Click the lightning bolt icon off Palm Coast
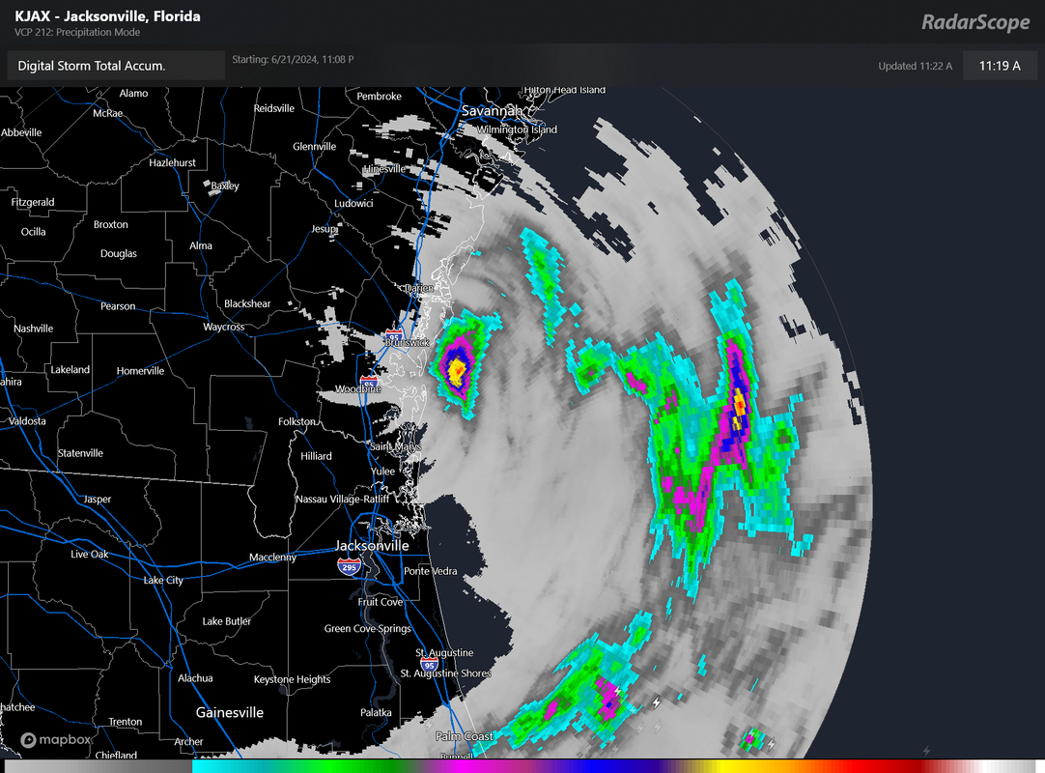The width and height of the screenshot is (1045, 773). click(x=657, y=702)
